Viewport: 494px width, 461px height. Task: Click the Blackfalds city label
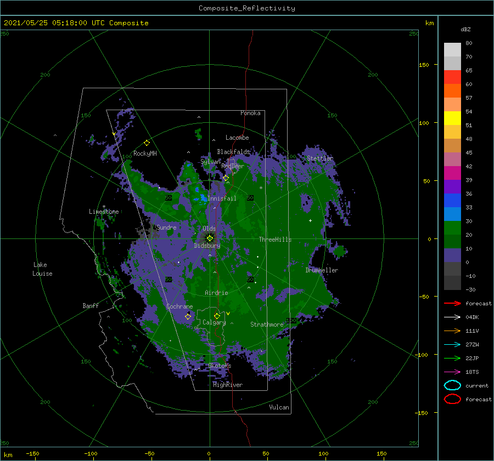[x=233, y=152]
